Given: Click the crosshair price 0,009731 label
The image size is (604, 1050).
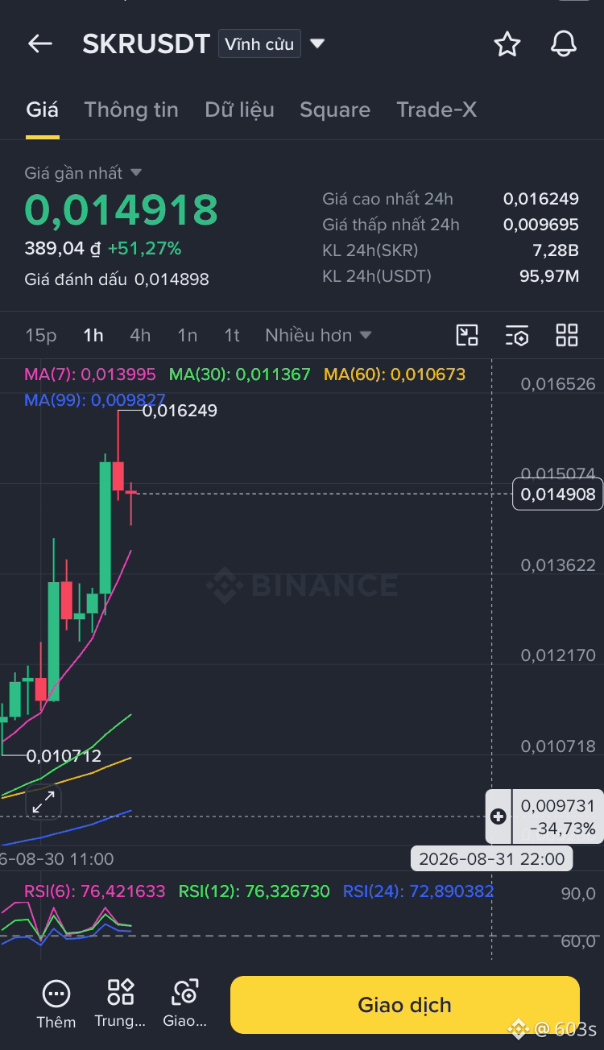Looking at the screenshot, I should (558, 806).
